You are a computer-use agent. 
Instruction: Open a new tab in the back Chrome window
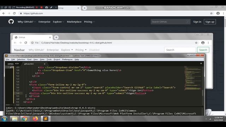point(84,8)
